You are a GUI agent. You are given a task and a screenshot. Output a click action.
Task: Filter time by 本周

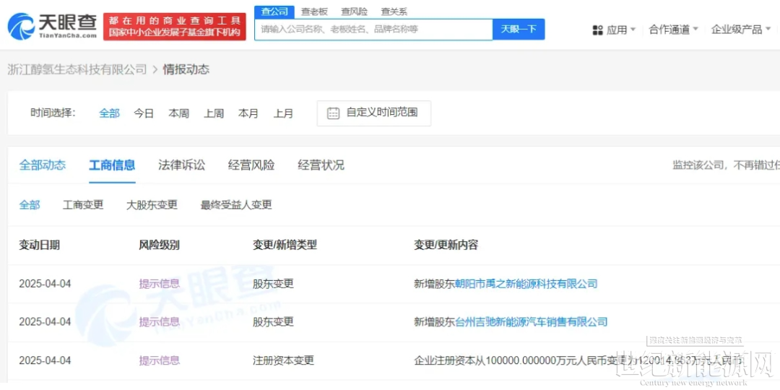point(178,113)
